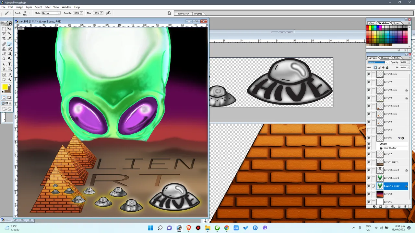The height and width of the screenshot is (233, 415).
Task: Select the Zoom tool
Action: point(9,79)
